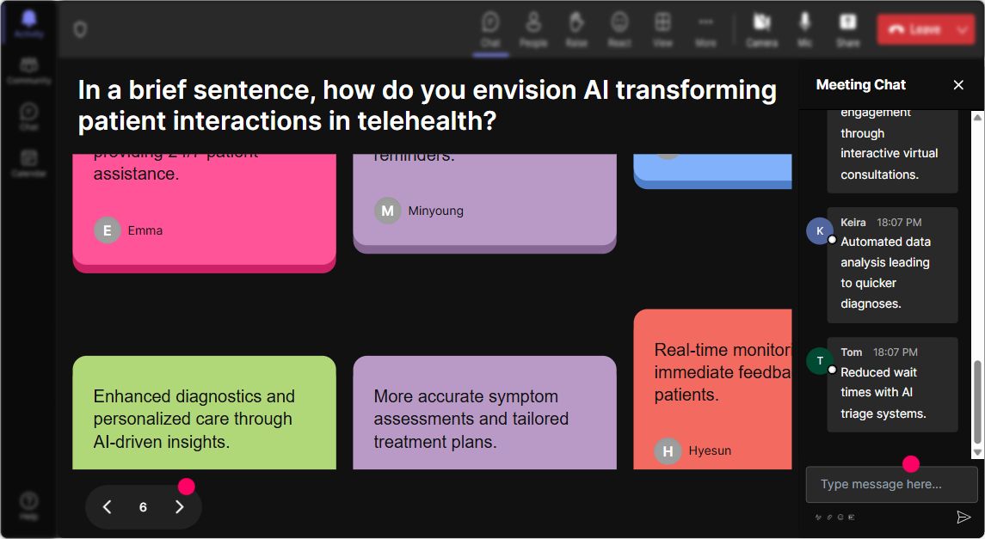Show the People participants panel
The height and width of the screenshot is (539, 985).
tap(533, 29)
